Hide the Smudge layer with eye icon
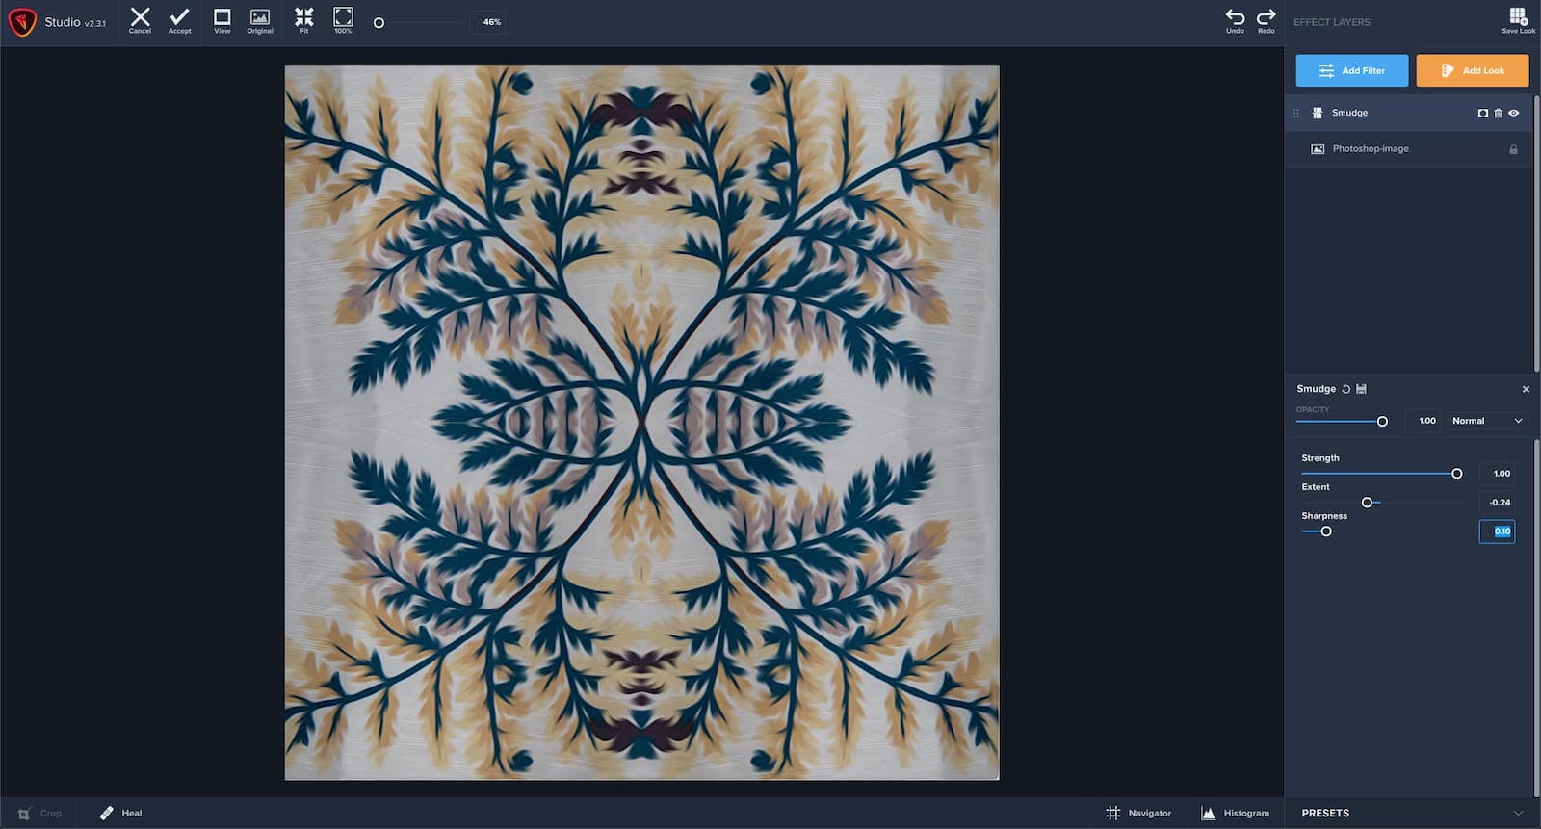 1514,114
